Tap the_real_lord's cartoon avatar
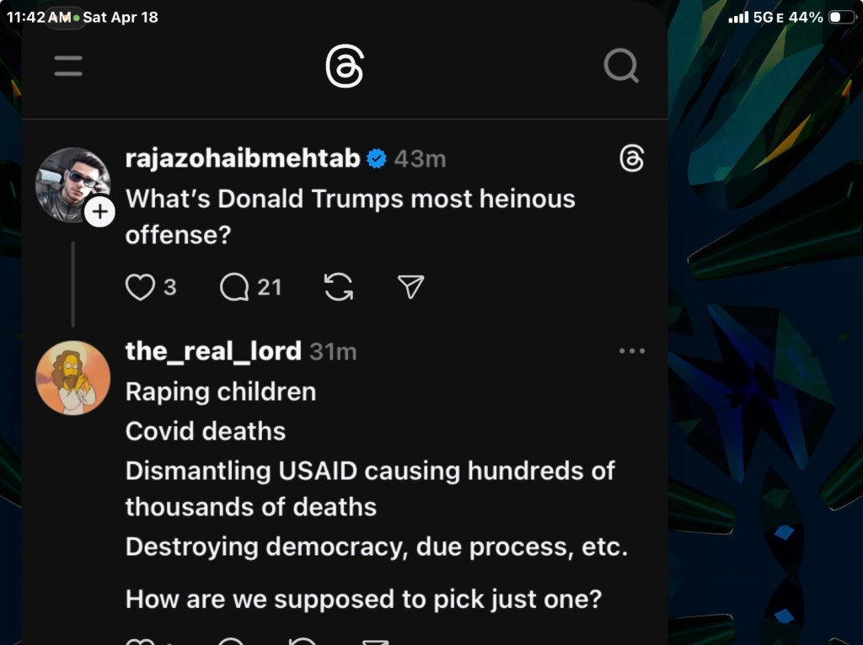This screenshot has width=863, height=645. pos(72,377)
